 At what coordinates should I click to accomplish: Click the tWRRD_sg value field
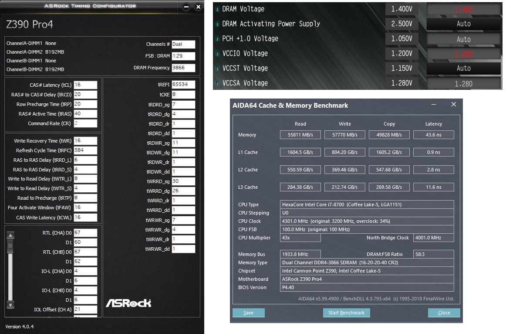[x=183, y=181]
